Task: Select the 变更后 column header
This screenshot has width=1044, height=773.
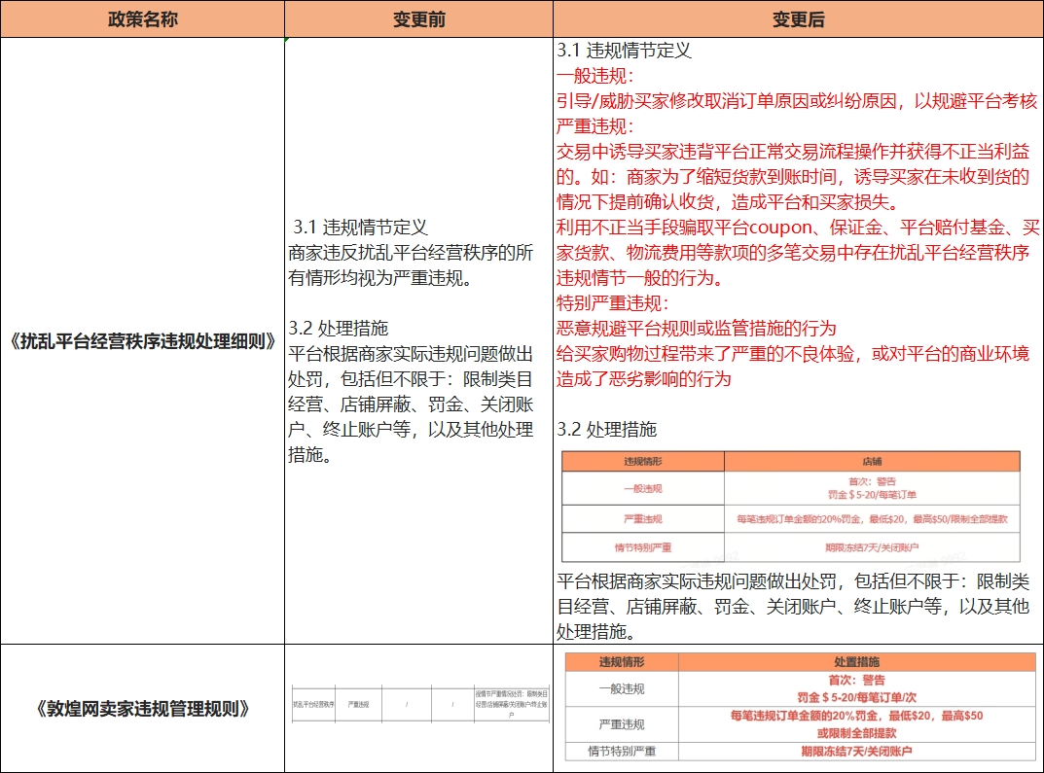Action: (798, 19)
